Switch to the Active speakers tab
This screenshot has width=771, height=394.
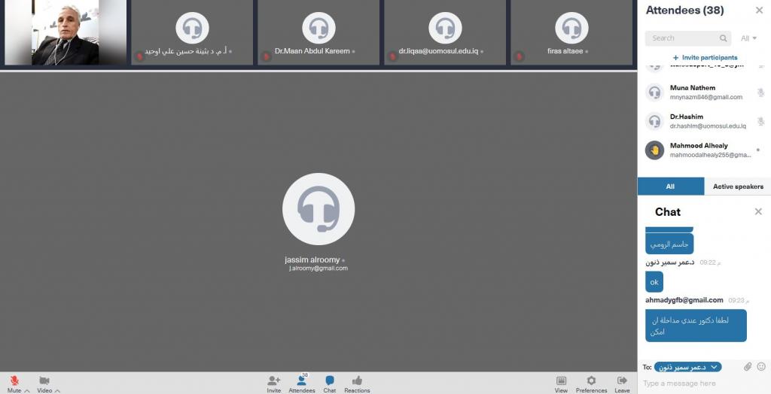click(737, 186)
